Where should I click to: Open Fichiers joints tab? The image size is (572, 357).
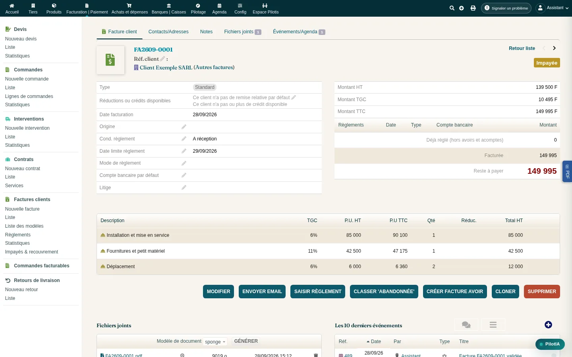243,32
